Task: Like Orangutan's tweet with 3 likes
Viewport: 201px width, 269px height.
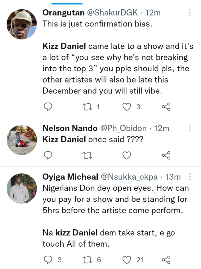Action: pos(127,107)
